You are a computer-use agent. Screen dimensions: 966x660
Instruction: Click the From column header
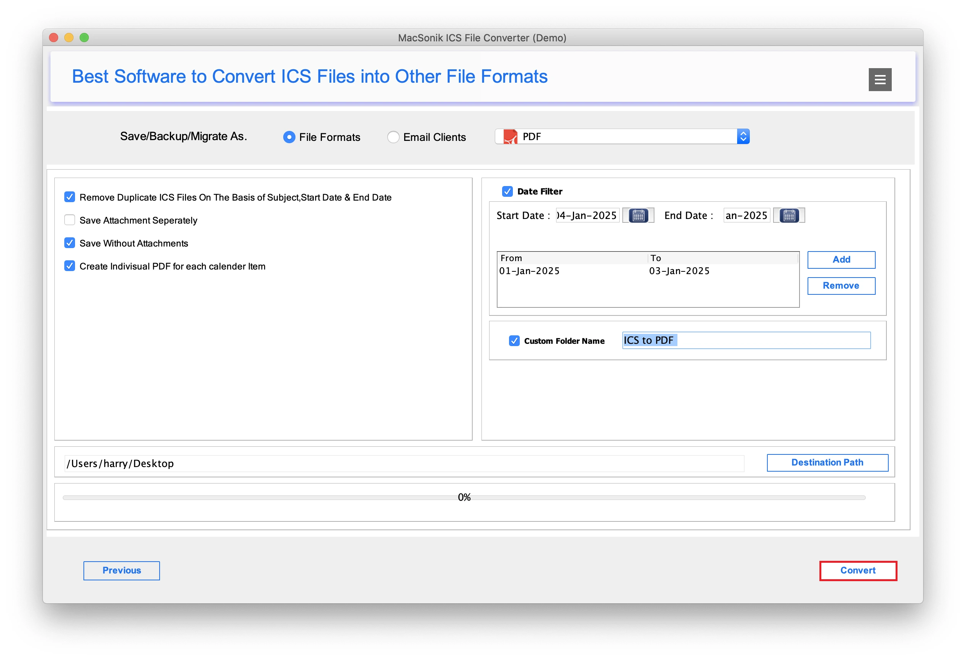(x=573, y=258)
